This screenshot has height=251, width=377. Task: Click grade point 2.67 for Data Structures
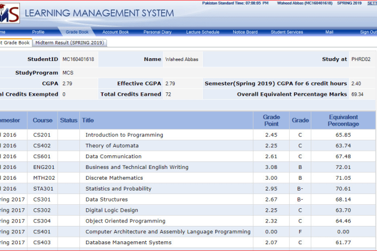[271, 200]
